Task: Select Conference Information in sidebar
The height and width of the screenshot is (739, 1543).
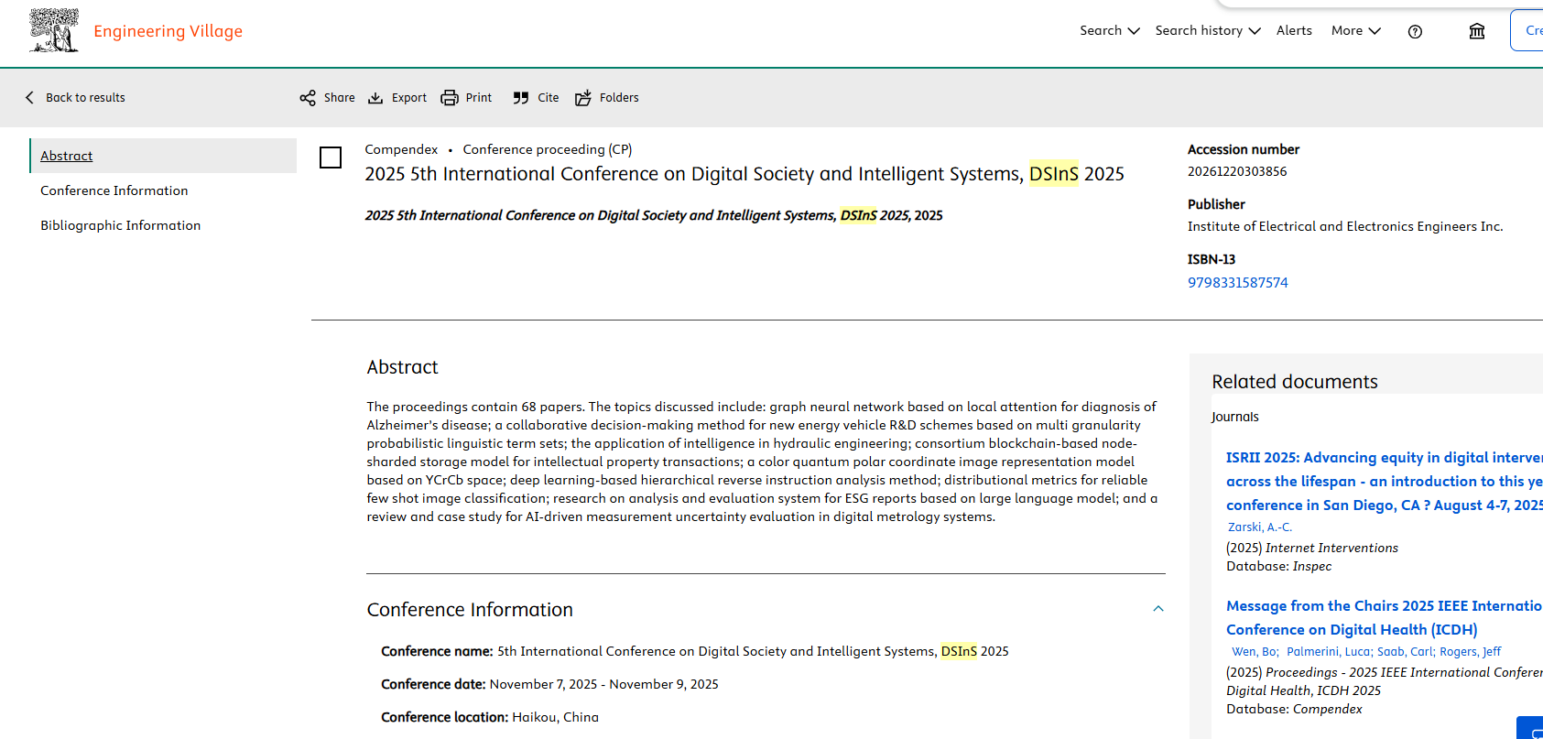Action: click(114, 190)
